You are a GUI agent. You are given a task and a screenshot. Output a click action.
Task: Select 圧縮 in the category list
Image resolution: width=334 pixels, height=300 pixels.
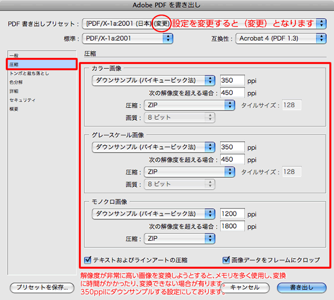coord(42,64)
